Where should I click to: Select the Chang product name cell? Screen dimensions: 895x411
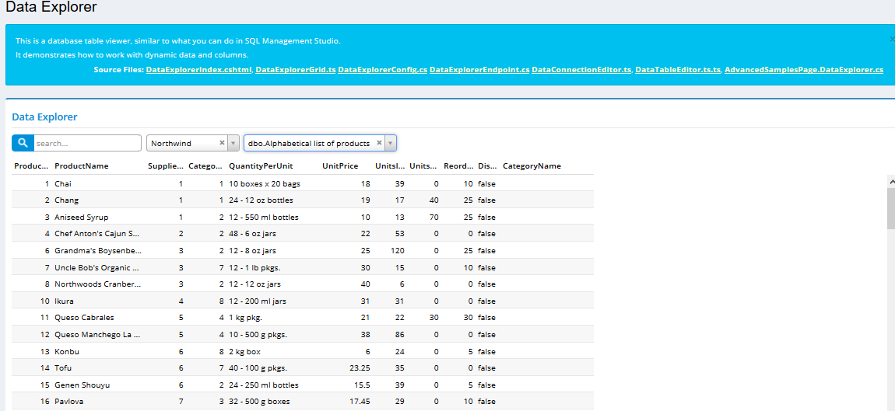click(x=67, y=200)
